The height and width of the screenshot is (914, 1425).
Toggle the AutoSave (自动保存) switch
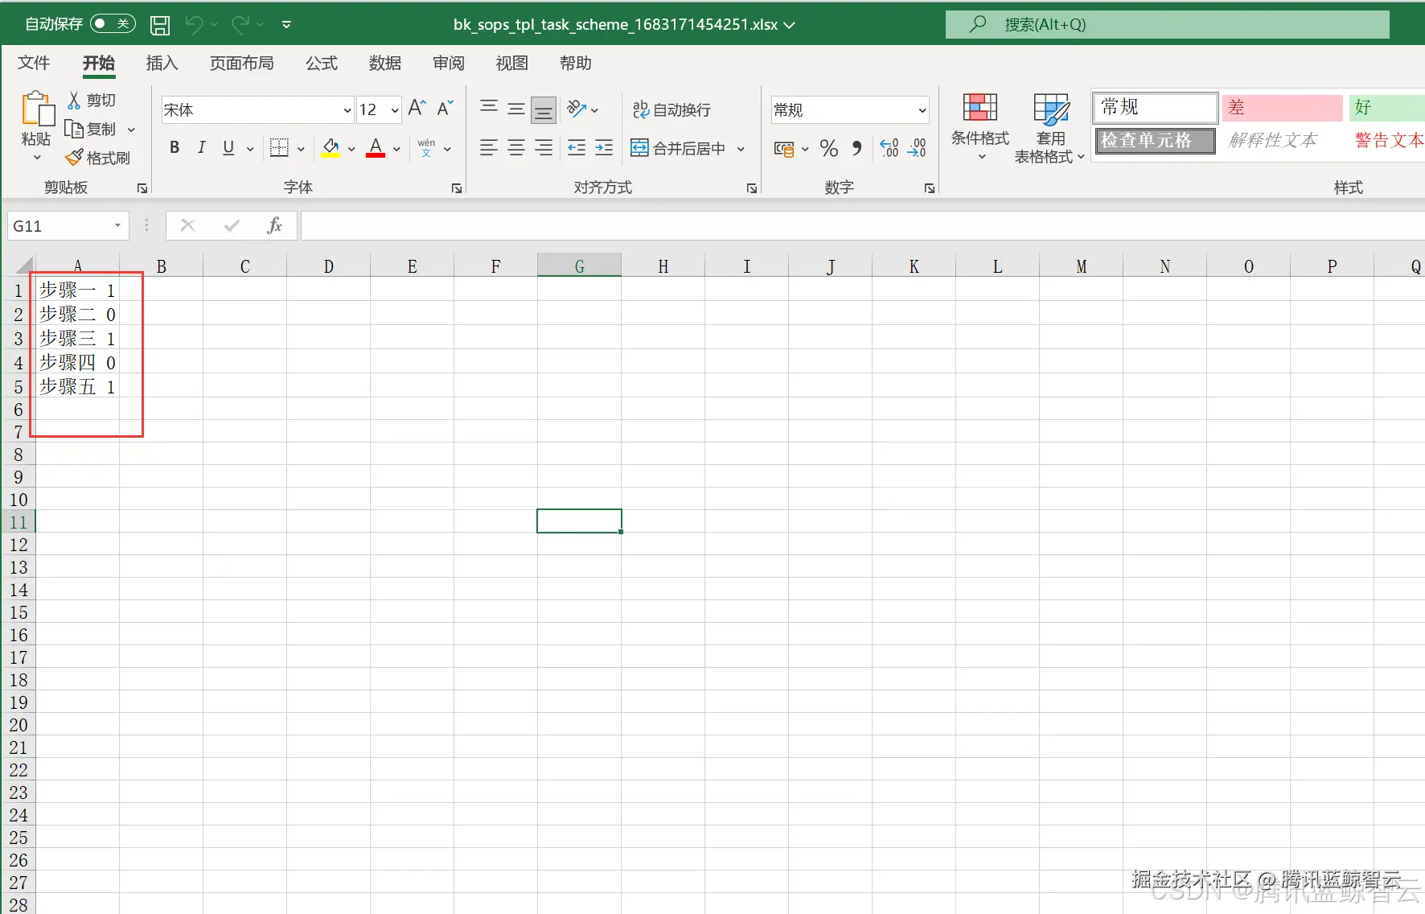[x=113, y=24]
